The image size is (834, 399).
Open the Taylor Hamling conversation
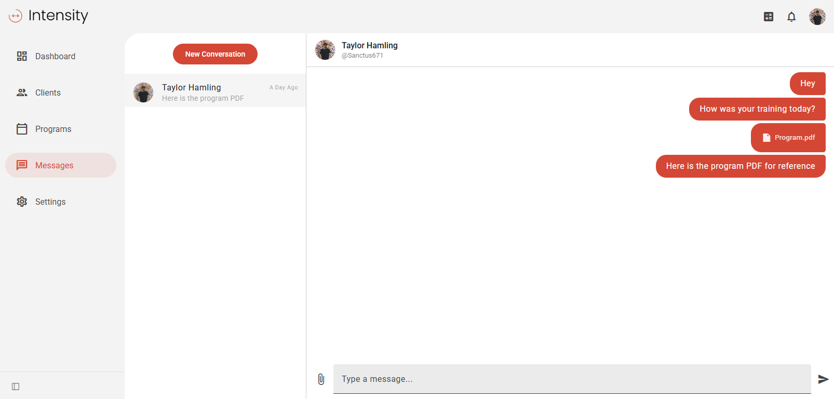click(215, 92)
